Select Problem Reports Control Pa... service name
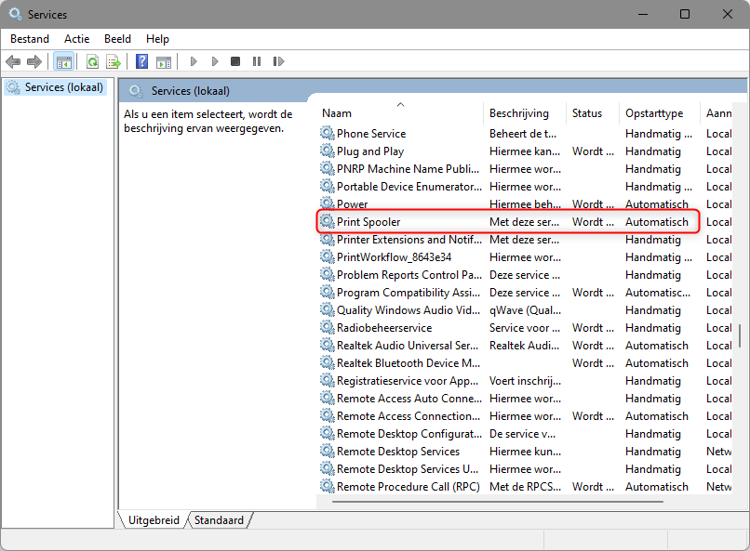This screenshot has height=551, width=750. pyautogui.click(x=408, y=274)
